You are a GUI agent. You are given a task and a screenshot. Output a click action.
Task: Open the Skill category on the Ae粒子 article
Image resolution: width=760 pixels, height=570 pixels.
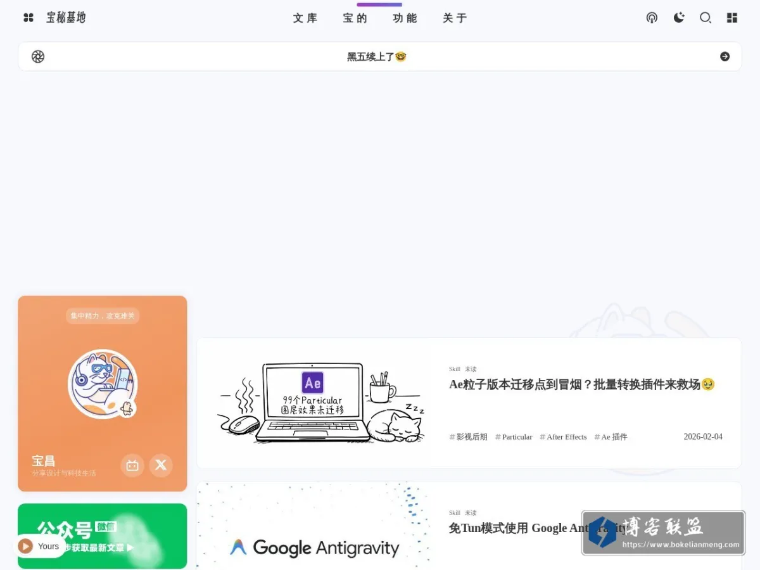455,369
